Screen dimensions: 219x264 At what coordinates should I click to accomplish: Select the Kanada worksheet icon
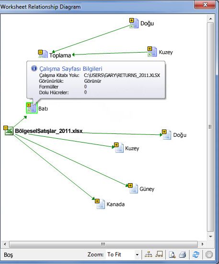pos(101,204)
